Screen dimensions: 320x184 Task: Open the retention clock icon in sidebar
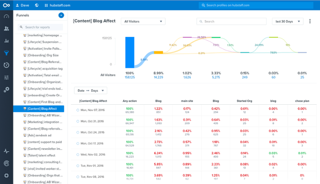coord(7,65)
